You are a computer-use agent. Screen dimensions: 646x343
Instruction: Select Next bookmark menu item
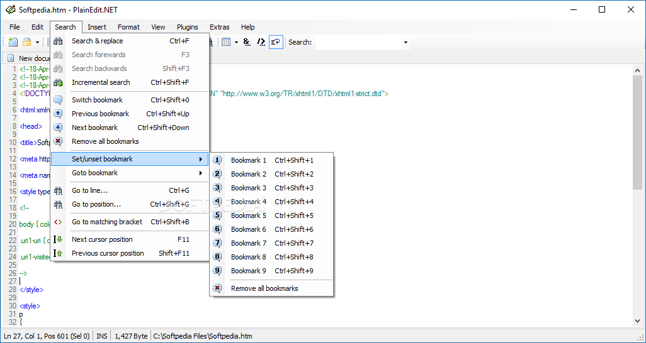click(130, 128)
